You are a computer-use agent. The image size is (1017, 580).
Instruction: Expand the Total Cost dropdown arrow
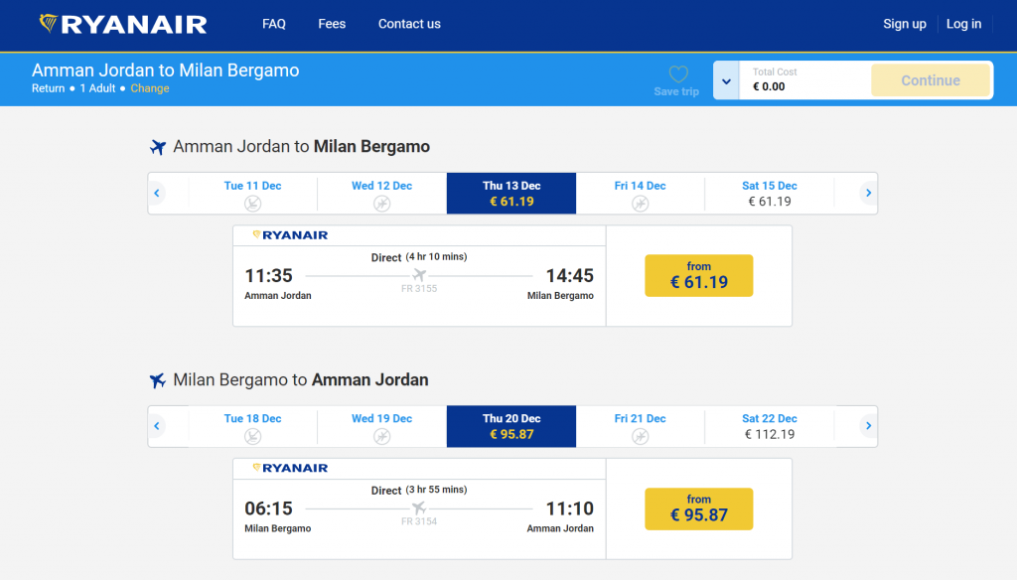pos(726,80)
